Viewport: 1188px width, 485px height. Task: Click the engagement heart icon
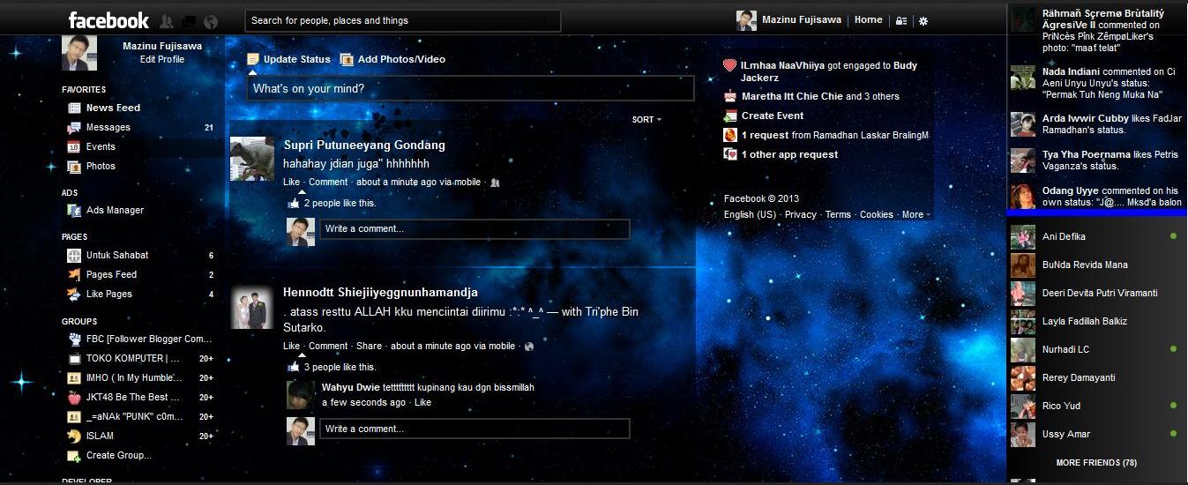[x=729, y=65]
